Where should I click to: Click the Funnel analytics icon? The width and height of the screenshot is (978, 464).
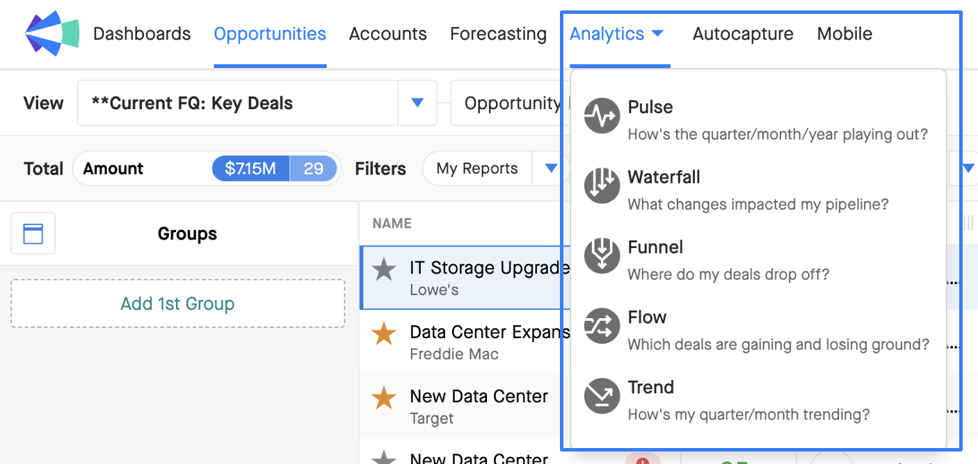[602, 256]
